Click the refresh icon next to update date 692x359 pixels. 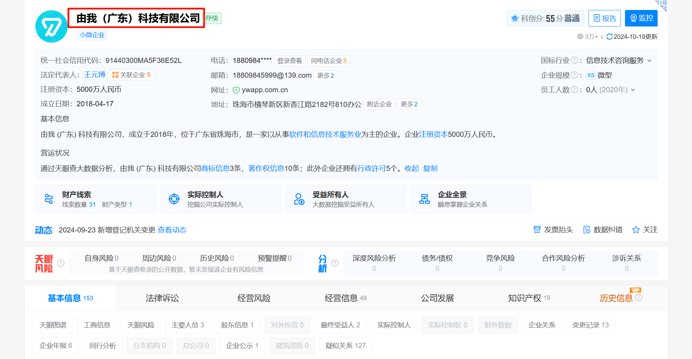coord(609,37)
